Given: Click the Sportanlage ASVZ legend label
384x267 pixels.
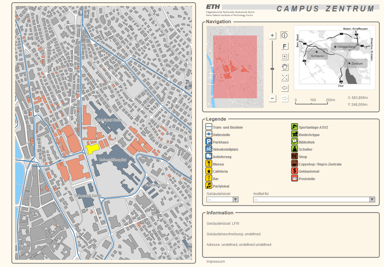Looking at the screenshot, I should [x=313, y=127].
